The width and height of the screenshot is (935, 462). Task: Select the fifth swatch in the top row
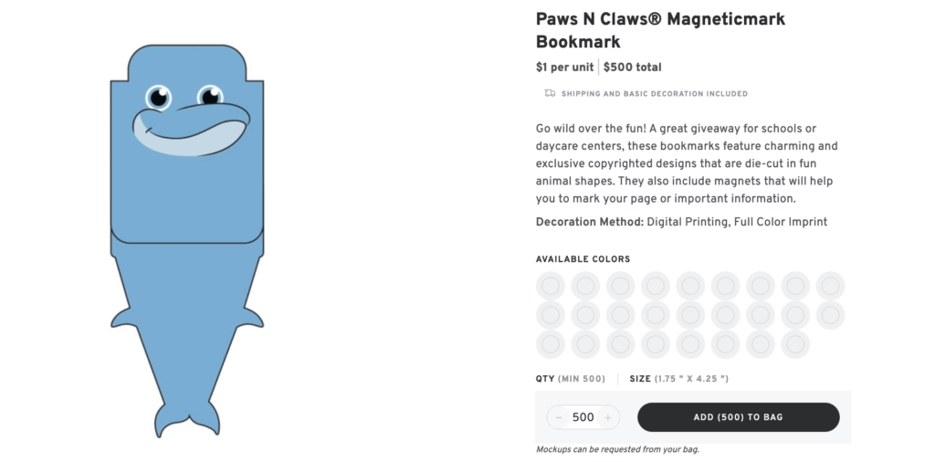(x=690, y=287)
